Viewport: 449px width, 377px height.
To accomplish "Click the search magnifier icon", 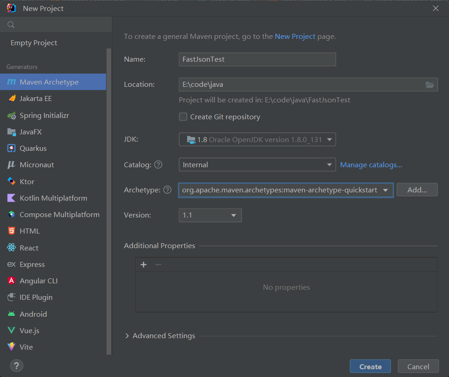I will (11, 25).
